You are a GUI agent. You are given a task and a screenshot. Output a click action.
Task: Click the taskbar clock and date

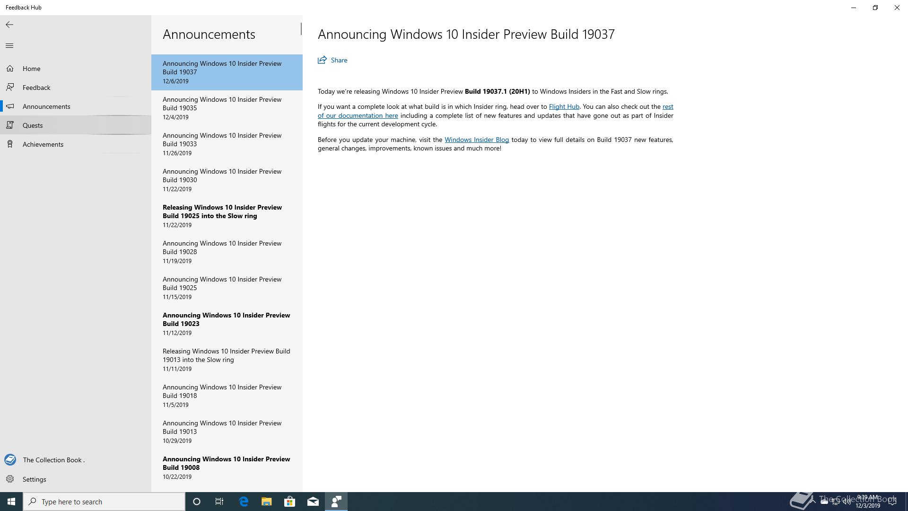point(867,502)
